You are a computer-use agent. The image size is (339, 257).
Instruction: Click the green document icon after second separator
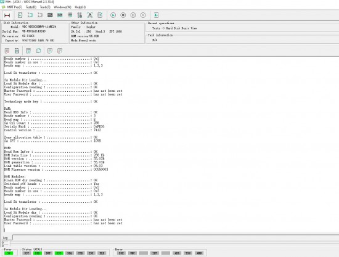(x=50, y=51)
